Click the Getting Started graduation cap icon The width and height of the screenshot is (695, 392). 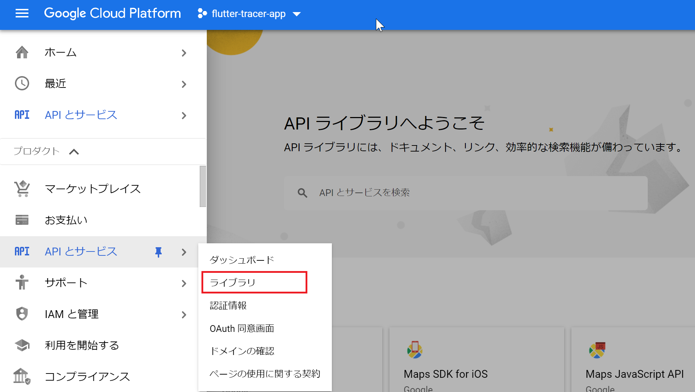click(22, 345)
